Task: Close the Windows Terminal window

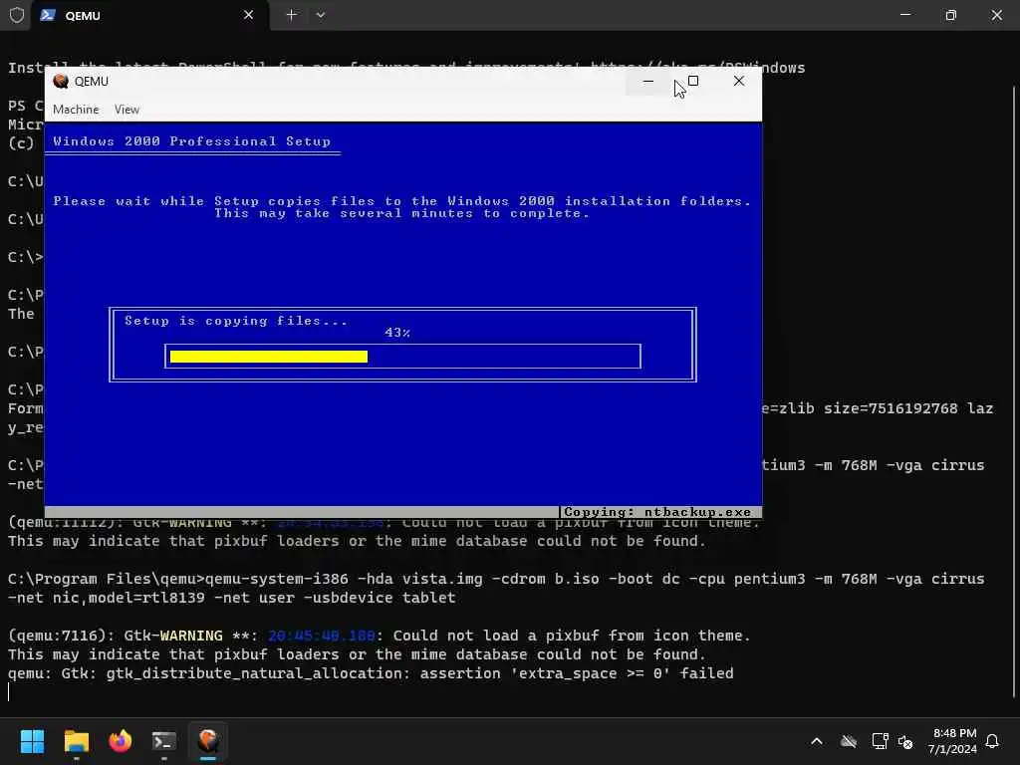Action: coord(996,15)
